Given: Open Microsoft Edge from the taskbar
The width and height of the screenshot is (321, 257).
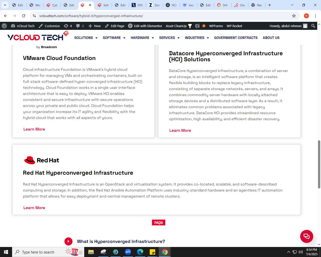Looking at the screenshot, I should pos(140,252).
